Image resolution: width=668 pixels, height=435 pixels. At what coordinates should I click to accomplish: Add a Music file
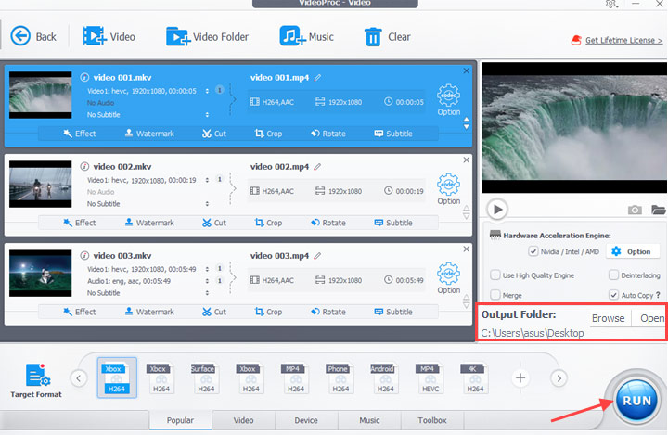[306, 37]
